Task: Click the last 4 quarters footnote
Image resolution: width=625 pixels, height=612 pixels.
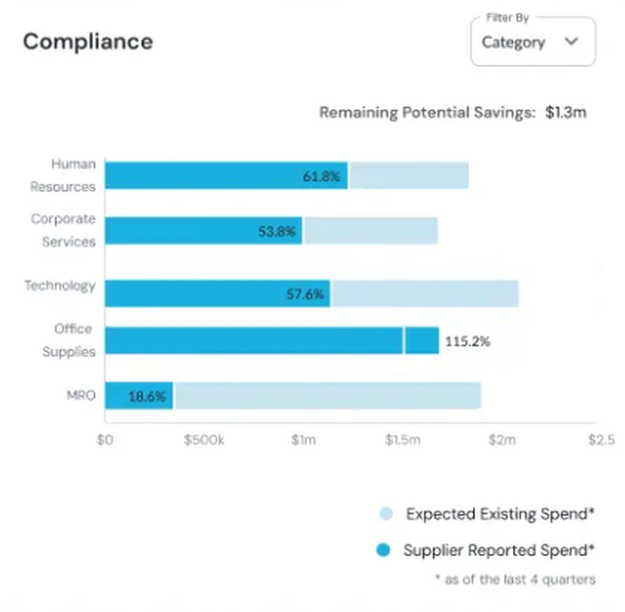Action: (516, 580)
